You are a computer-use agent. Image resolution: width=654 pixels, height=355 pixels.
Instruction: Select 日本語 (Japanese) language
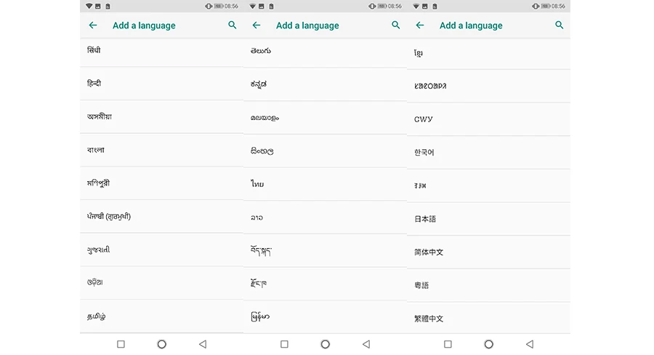point(489,219)
